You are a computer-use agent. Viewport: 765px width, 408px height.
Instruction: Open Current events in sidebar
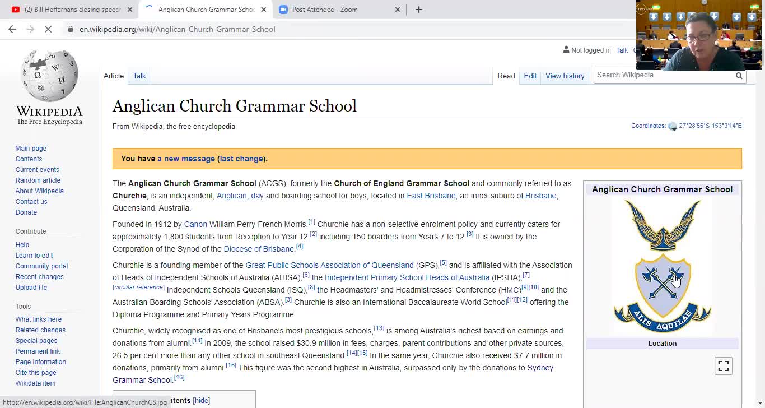[37, 170]
